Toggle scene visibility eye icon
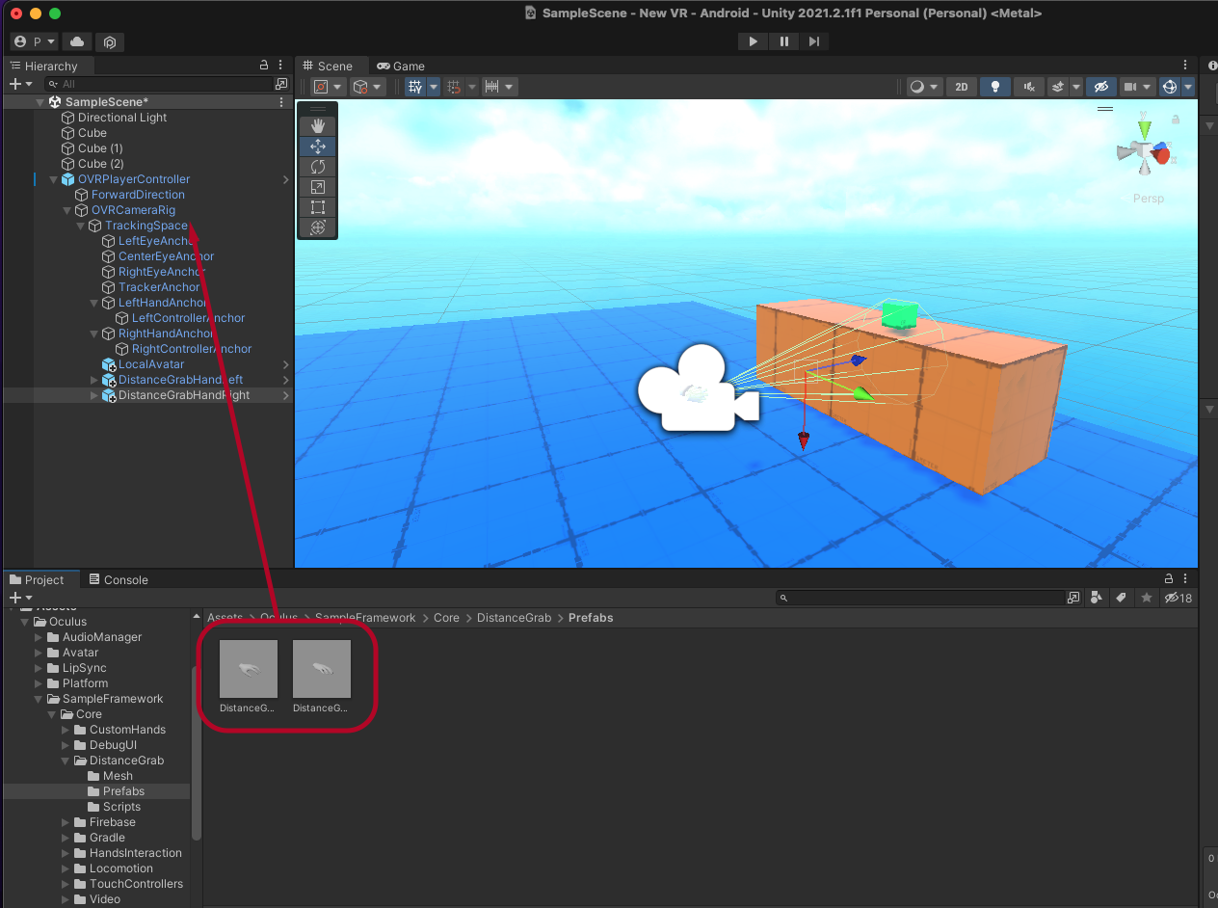 pyautogui.click(x=1100, y=87)
